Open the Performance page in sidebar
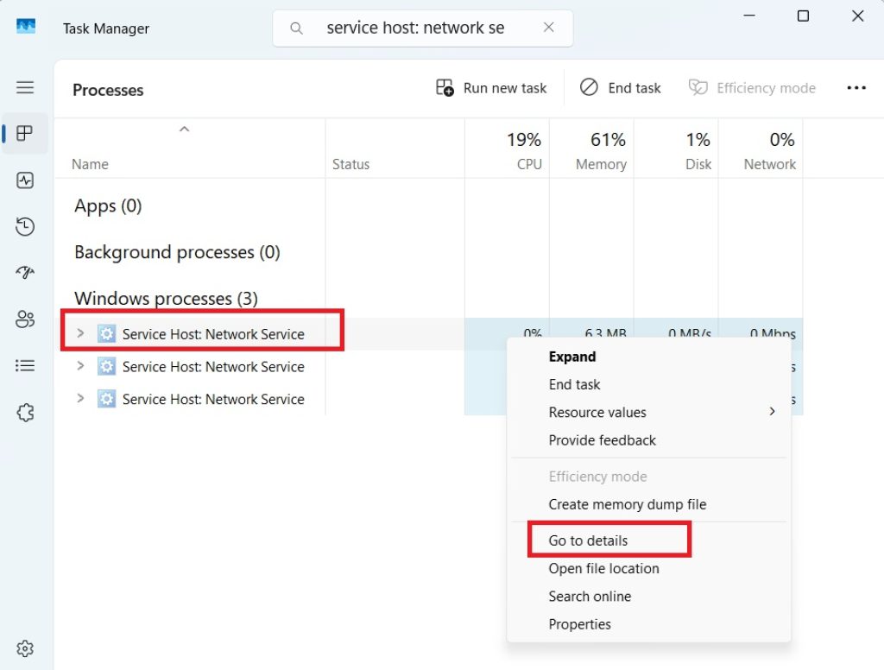The width and height of the screenshot is (884, 670). (x=25, y=180)
